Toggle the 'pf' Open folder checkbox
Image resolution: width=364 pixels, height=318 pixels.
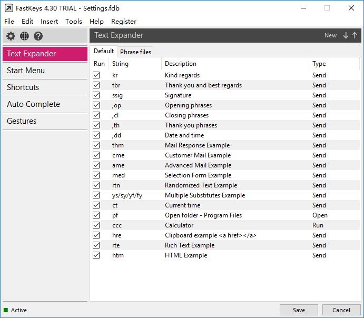96,215
